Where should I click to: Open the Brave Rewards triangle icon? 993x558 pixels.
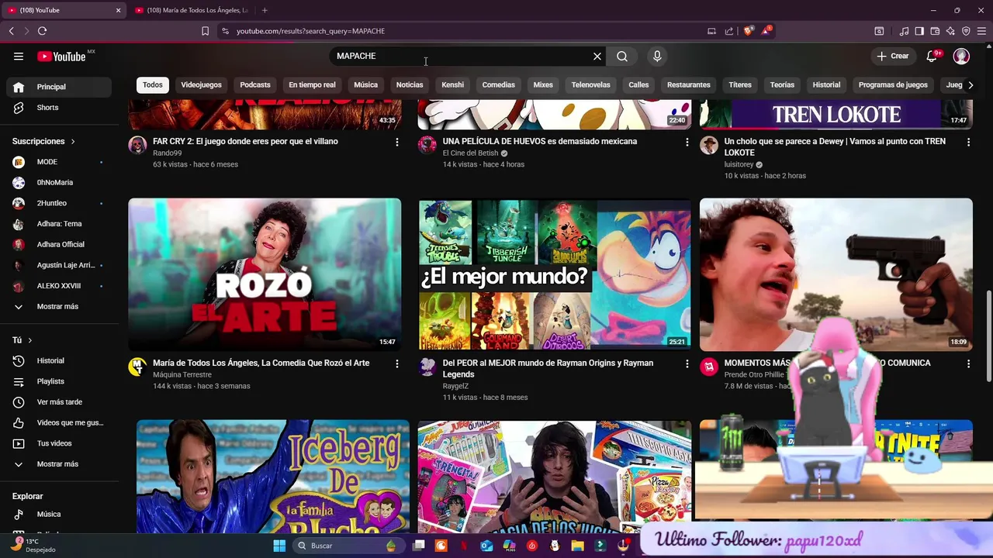[766, 30]
